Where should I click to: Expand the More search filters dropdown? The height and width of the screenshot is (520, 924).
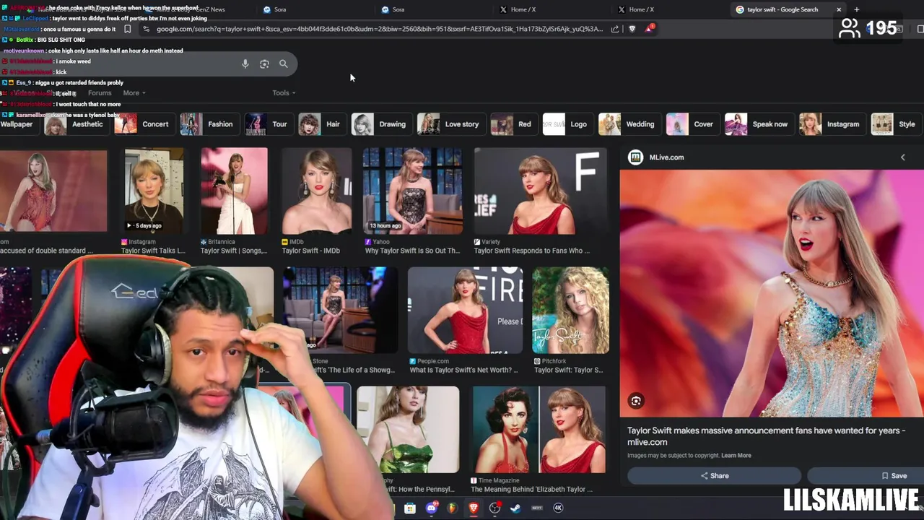134,93
